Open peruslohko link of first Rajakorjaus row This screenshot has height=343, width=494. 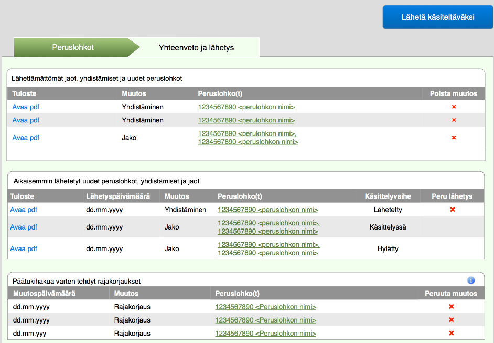[x=265, y=307]
